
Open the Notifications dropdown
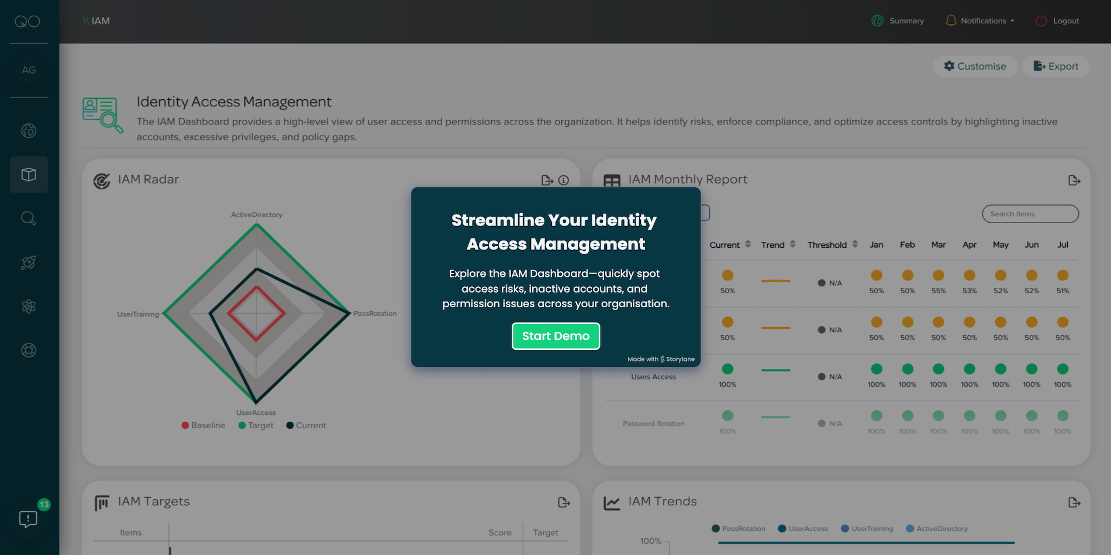pyautogui.click(x=980, y=21)
